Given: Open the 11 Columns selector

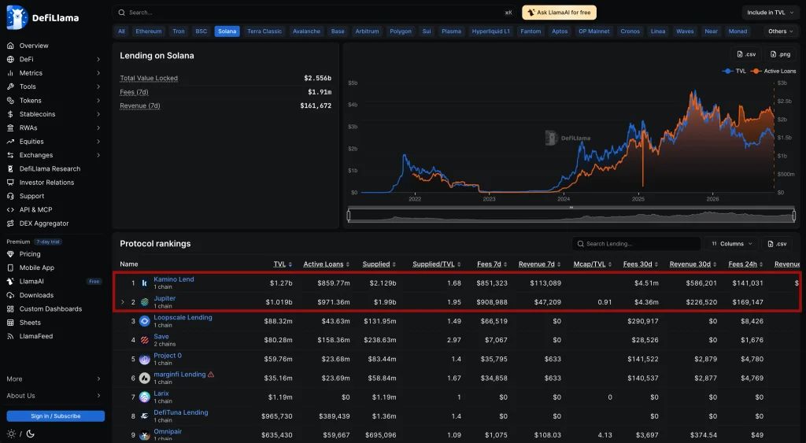Looking at the screenshot, I should [x=732, y=244].
